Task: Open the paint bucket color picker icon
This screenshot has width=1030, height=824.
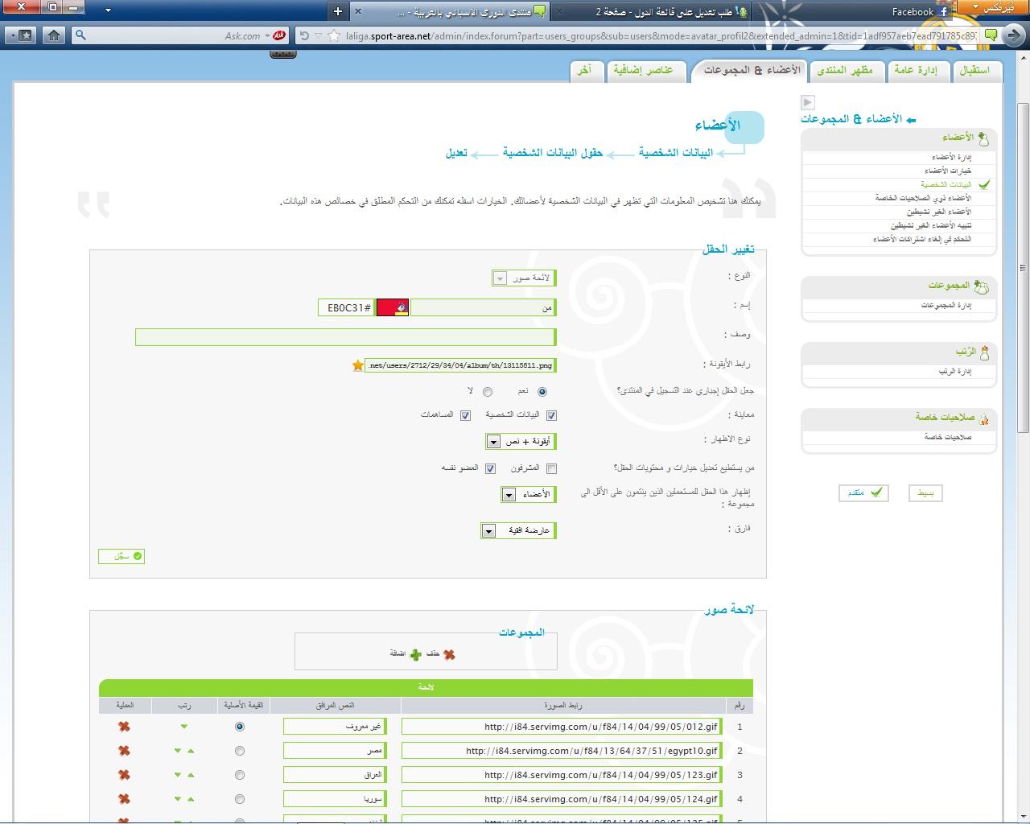Action: tap(401, 307)
